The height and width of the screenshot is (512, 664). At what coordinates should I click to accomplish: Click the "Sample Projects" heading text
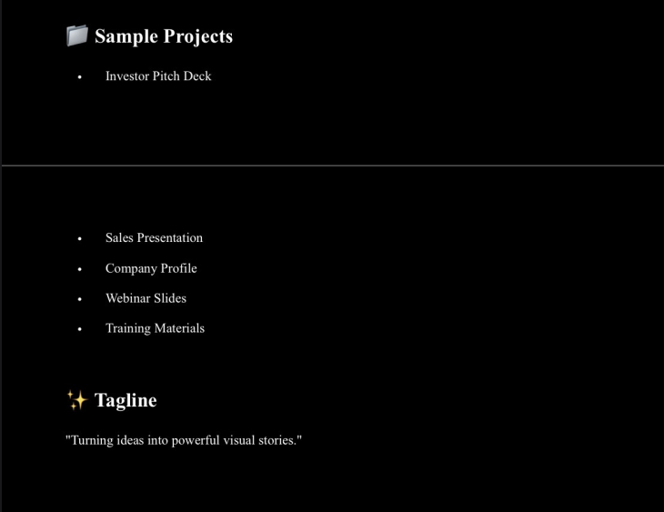point(164,36)
